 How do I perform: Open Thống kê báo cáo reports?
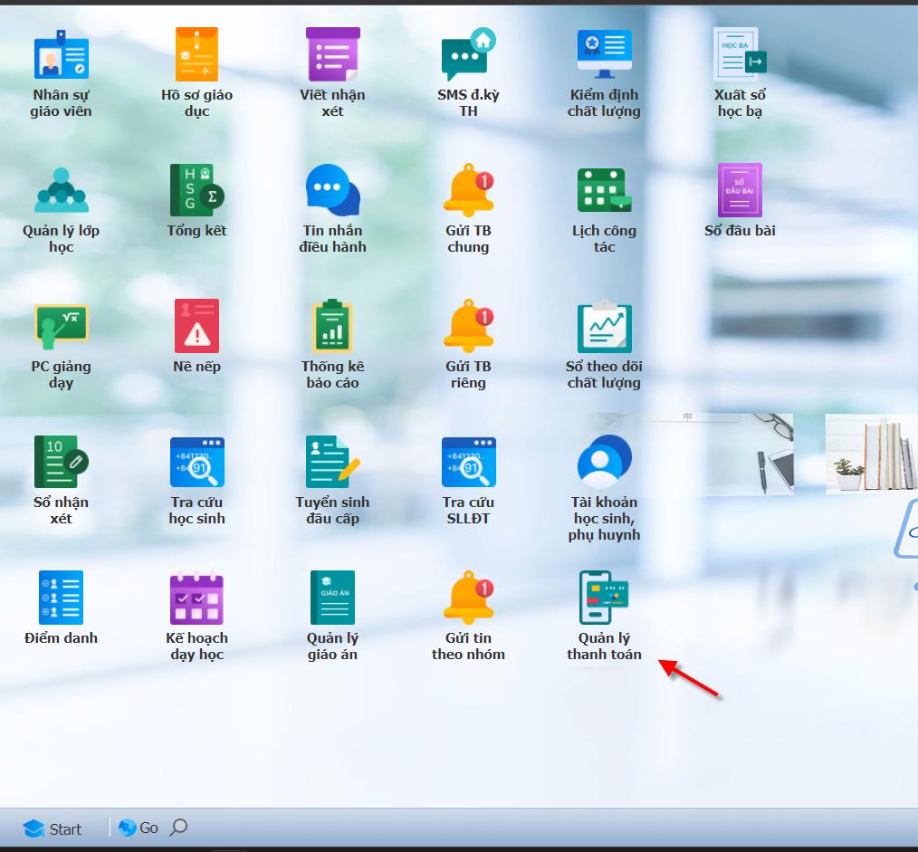point(332,327)
